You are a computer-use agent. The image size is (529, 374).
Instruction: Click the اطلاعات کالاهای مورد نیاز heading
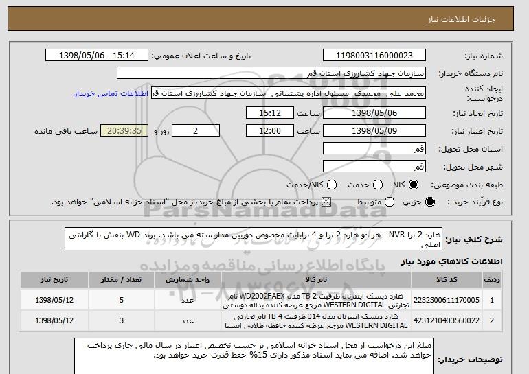(452, 261)
